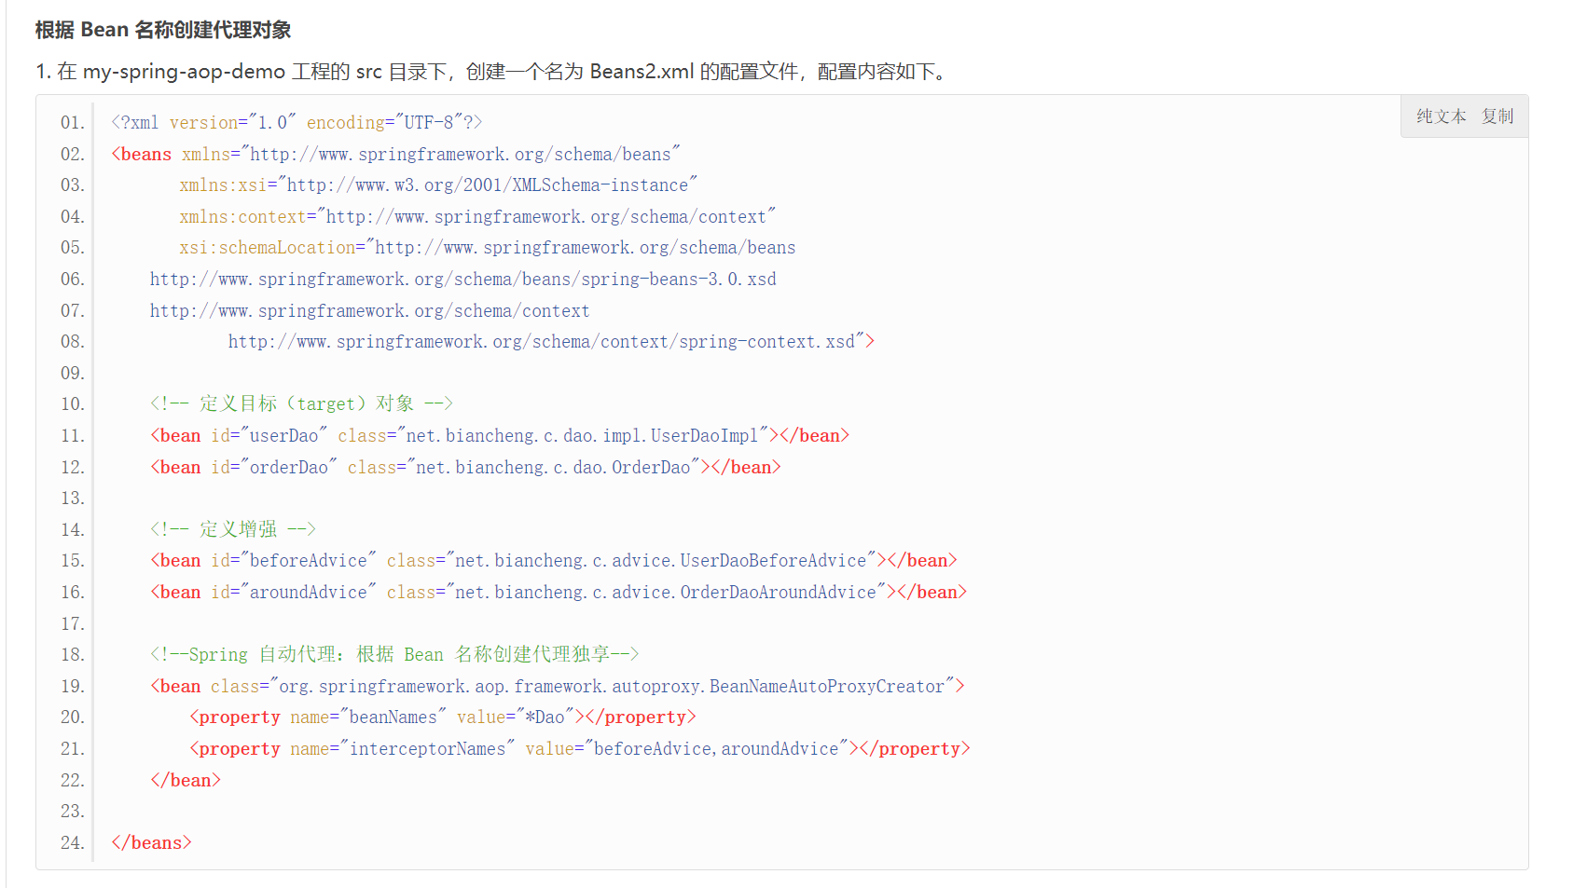
Task: Click the userDao bean definition line
Action: click(500, 436)
